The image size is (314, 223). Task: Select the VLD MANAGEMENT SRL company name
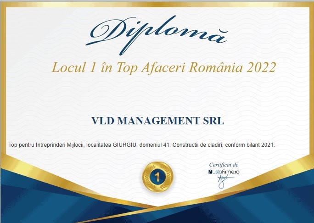tap(157, 121)
